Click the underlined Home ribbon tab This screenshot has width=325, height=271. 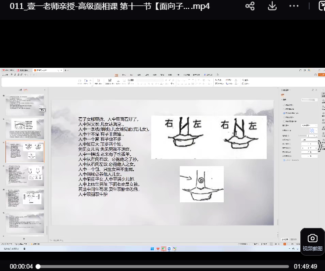point(117,75)
